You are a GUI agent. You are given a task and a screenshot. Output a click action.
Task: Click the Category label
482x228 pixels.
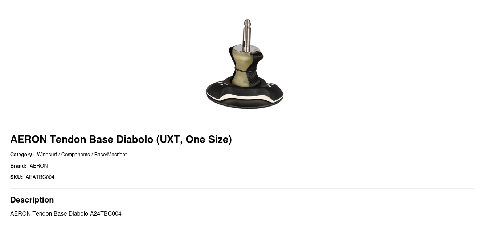(22, 155)
